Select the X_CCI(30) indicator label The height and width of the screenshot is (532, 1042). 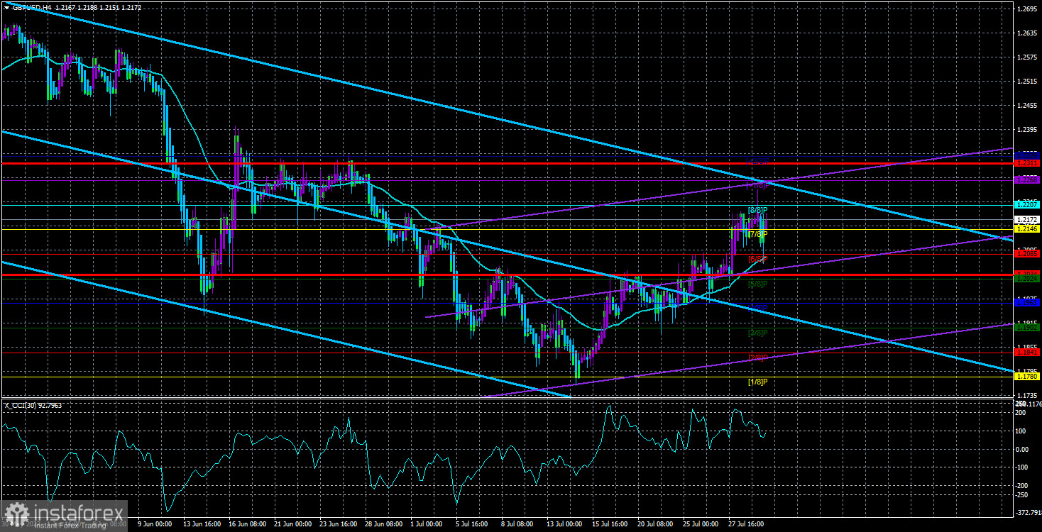pyautogui.click(x=19, y=406)
